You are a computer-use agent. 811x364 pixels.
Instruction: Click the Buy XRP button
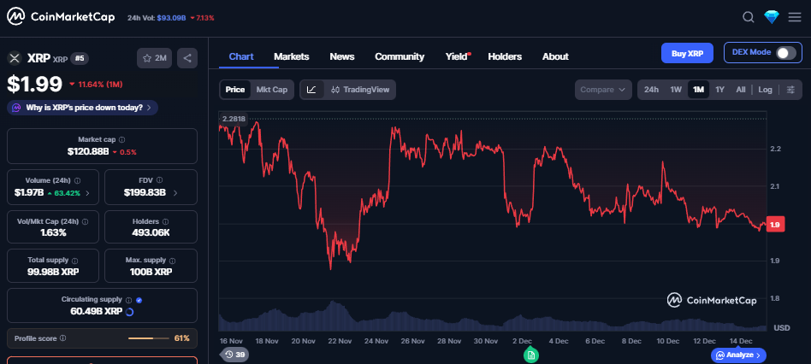coord(687,53)
